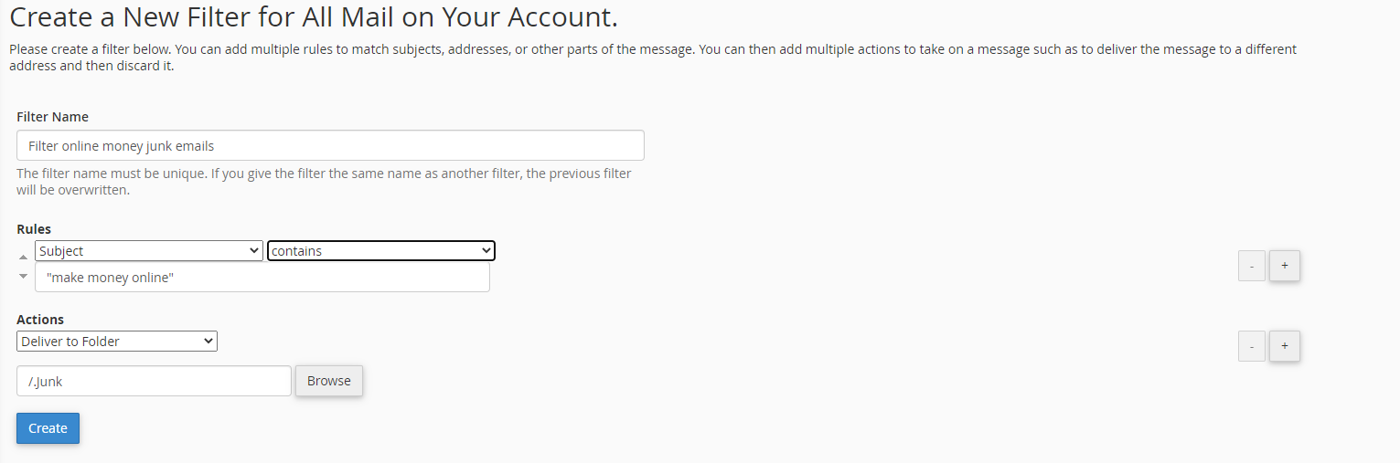Screen dimensions: 1400x463
Task: Click the 'Actions' section label
Action: (40, 320)
